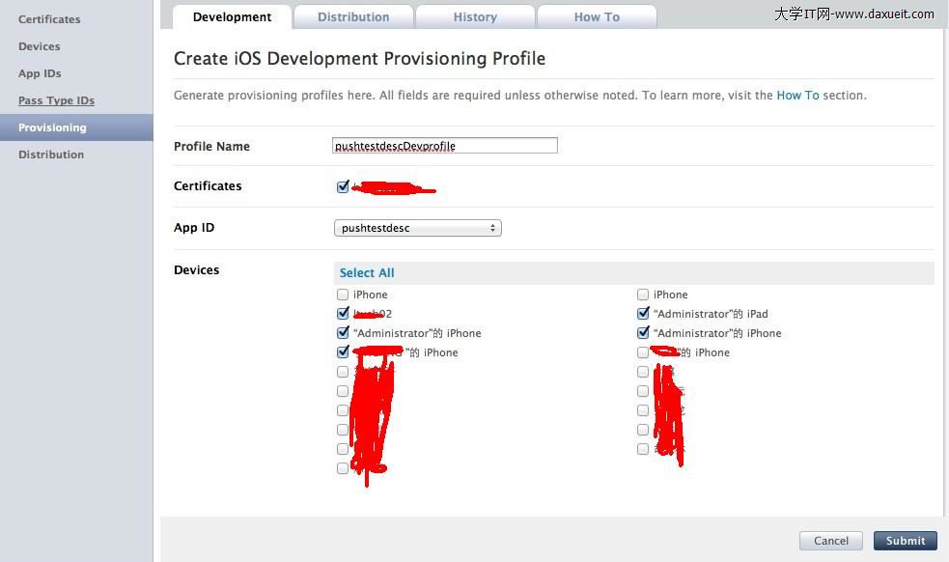Click Select All devices link
The height and width of the screenshot is (562, 949).
[367, 273]
